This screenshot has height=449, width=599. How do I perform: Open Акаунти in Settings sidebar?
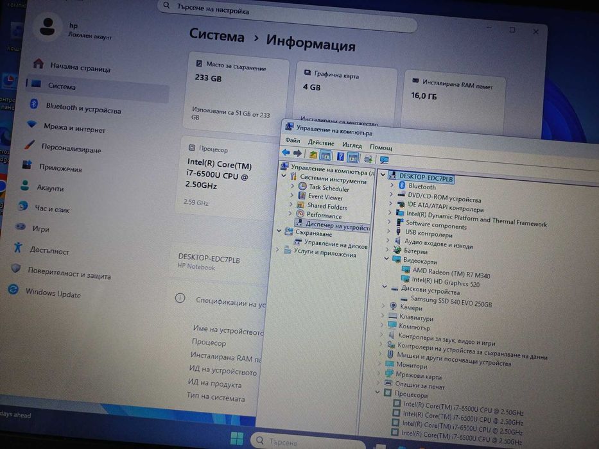coord(42,187)
